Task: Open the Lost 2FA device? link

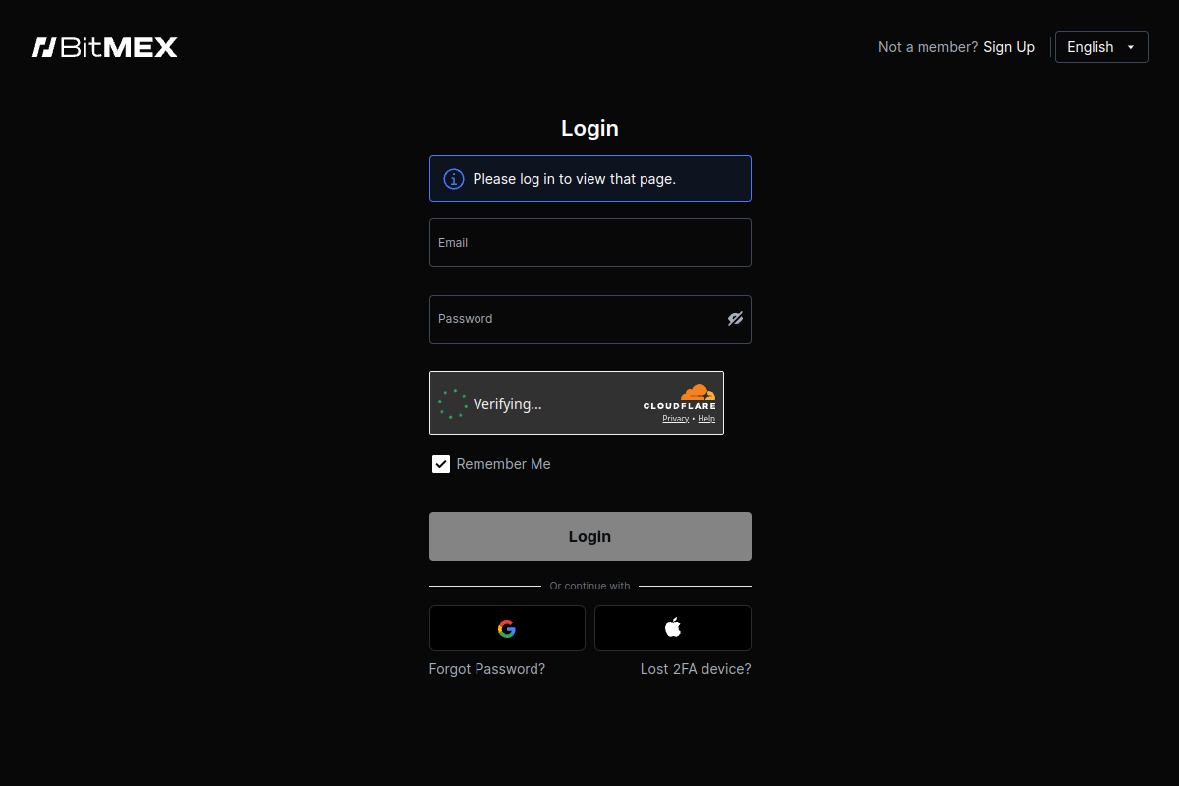Action: tap(696, 669)
